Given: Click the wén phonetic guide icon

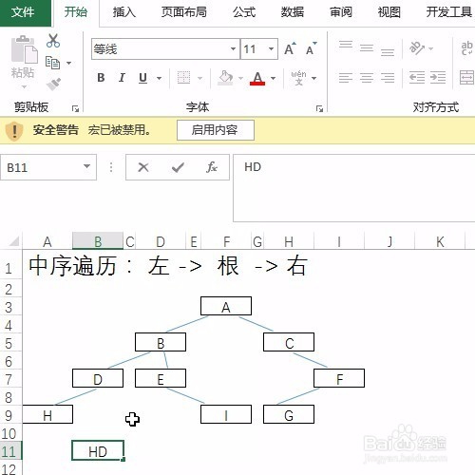Looking at the screenshot, I should (299, 78).
